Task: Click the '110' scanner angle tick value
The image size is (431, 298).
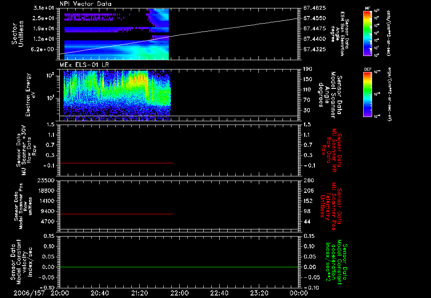Action: pyautogui.click(x=308, y=90)
